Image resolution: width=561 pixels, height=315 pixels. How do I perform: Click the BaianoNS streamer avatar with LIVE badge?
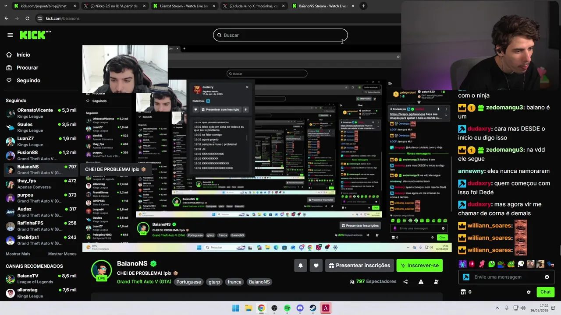101,271
